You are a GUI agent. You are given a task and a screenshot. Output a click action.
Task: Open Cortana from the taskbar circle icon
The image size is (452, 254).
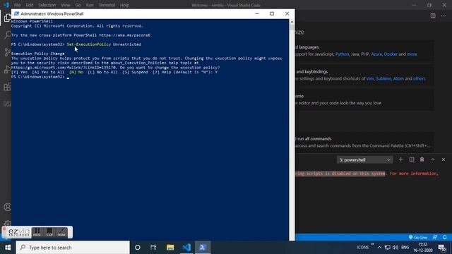[138, 248]
